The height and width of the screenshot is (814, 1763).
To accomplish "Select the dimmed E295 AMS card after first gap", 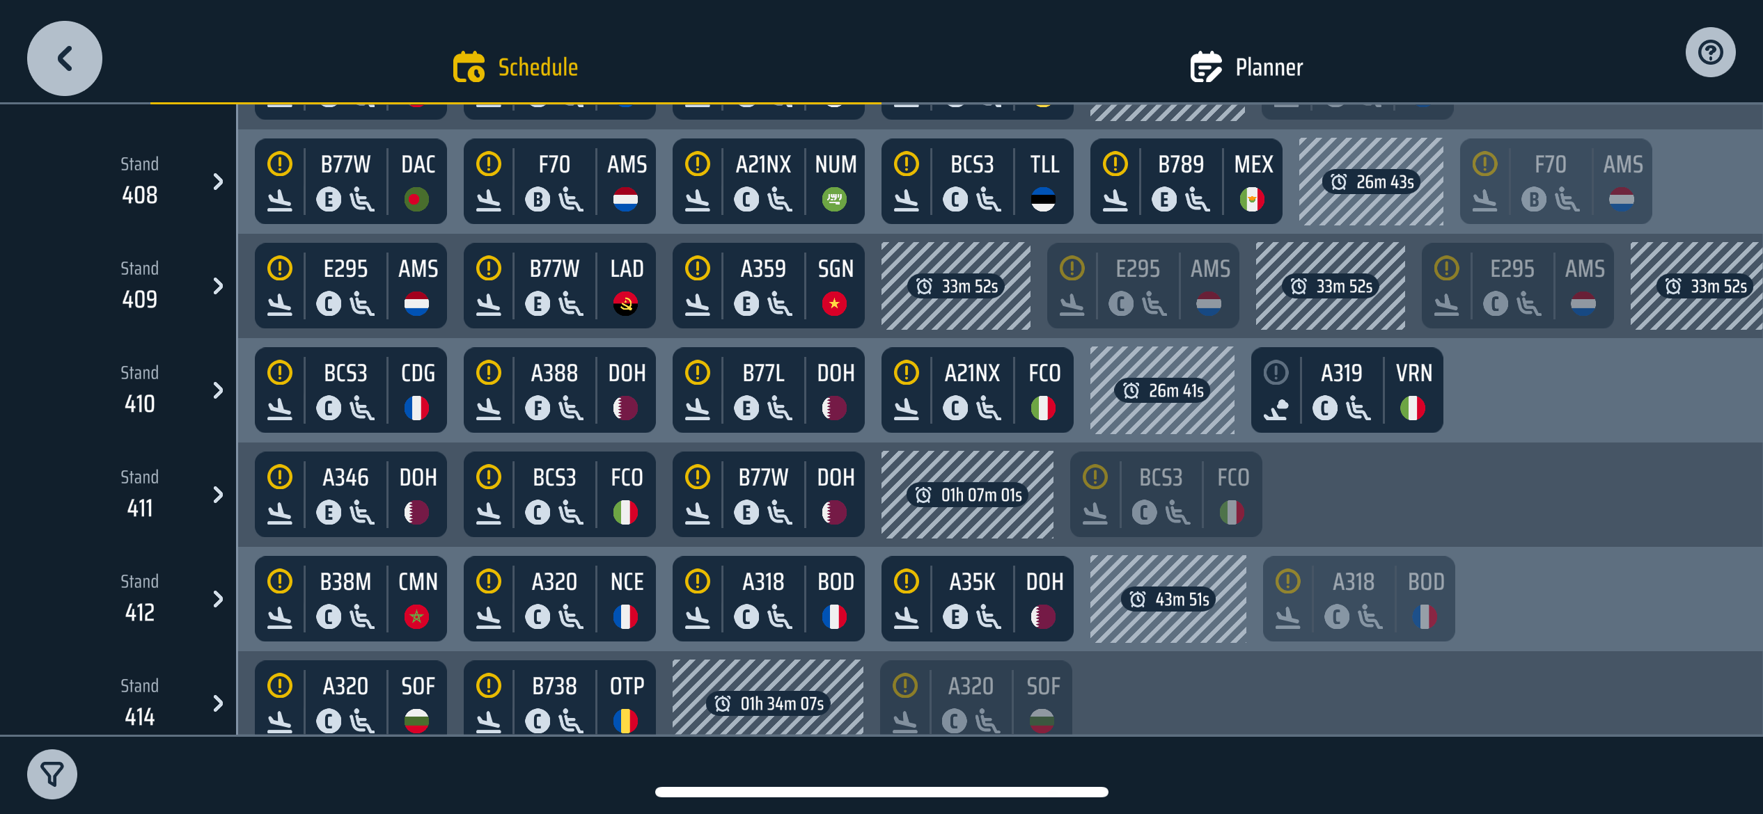I will click(x=1143, y=286).
